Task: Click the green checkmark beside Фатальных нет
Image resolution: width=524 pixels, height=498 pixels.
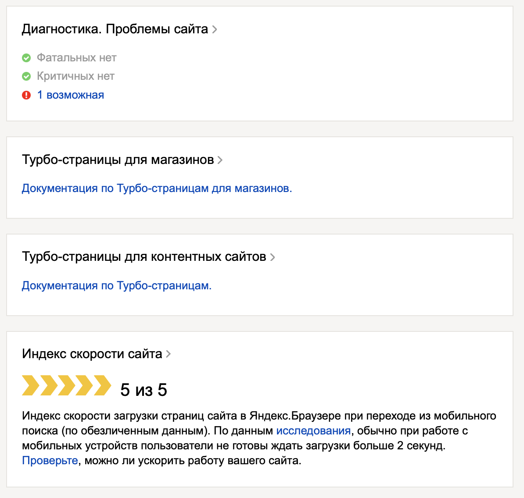Action: tap(26, 58)
